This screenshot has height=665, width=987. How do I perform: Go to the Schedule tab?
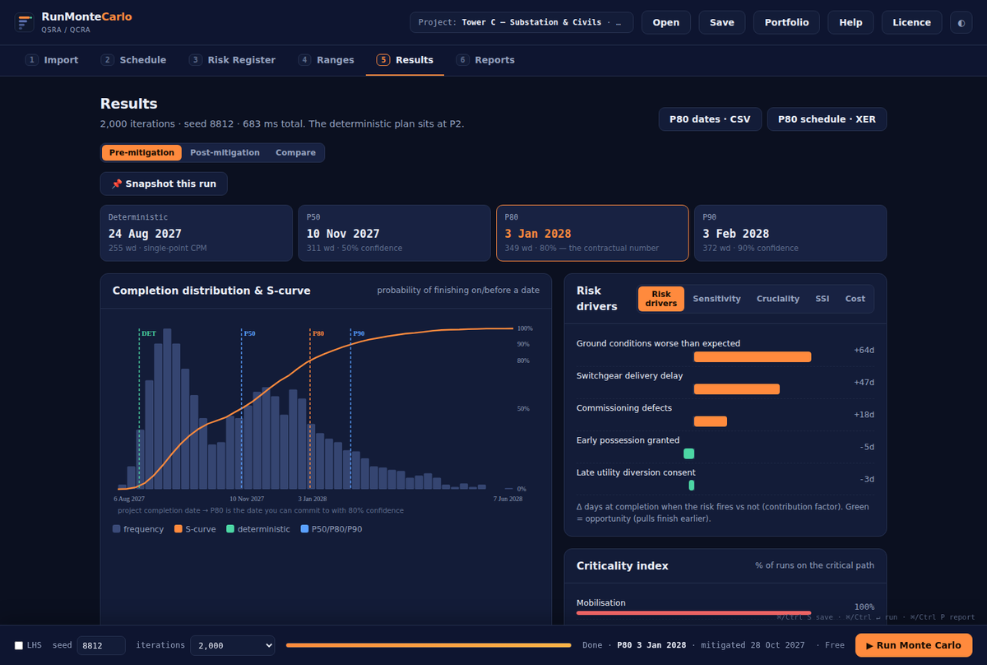133,60
